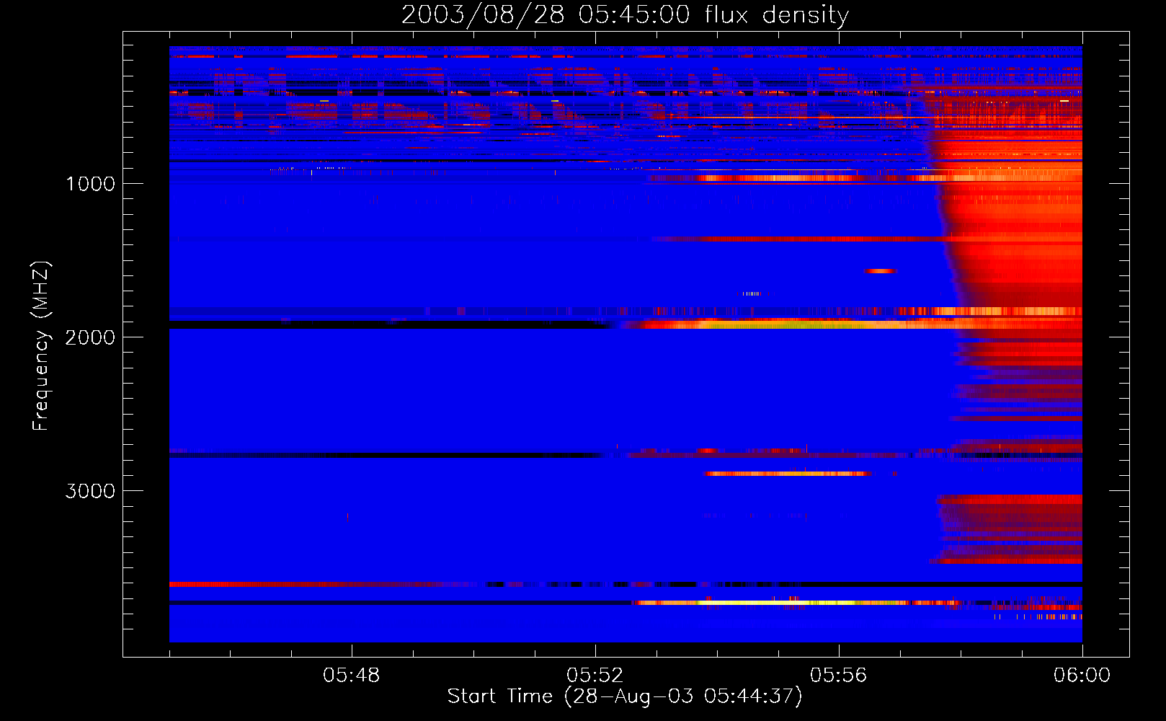
Task: Click the 3000 frequency tick label
Action: coord(90,491)
